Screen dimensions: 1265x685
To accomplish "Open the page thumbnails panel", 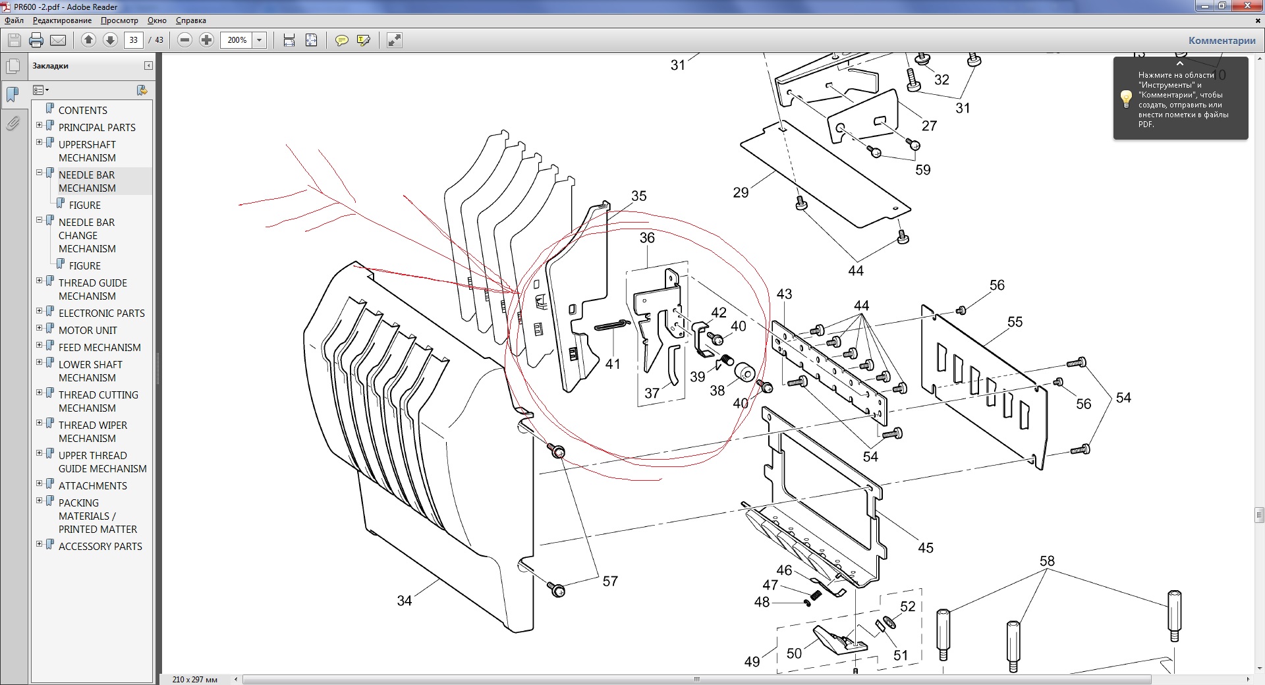I will tap(13, 67).
